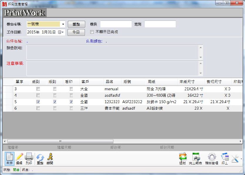Screen dimensions: 245x175
Task: Check 看印 box for row 6
Action: pos(71,108)
